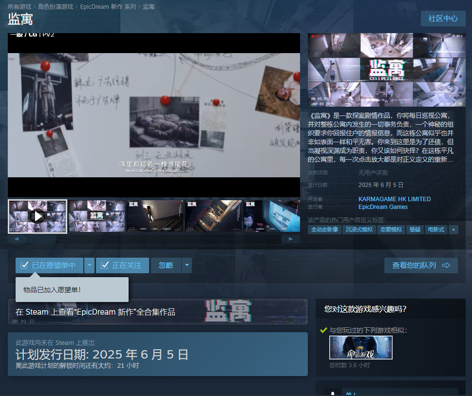Select the second thumbnail with 监寓 logo grid
The width and height of the screenshot is (472, 396).
[x=96, y=216]
